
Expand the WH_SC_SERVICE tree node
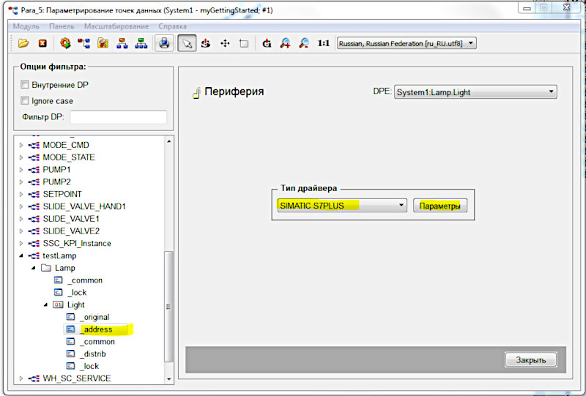pos(21,378)
